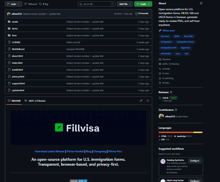Open about.html file

coord(17,56)
